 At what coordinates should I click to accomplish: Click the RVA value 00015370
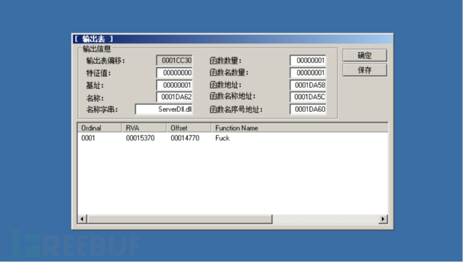(140, 138)
